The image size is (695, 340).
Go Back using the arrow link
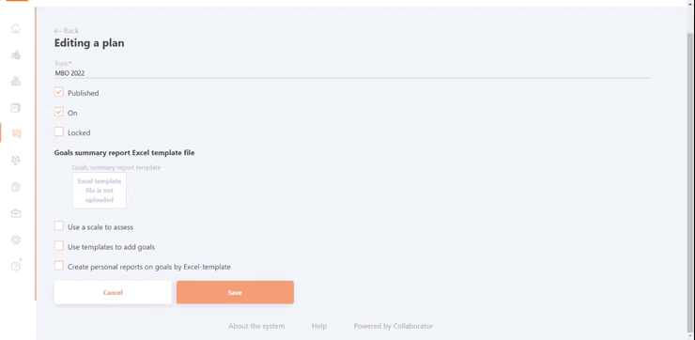[66, 31]
